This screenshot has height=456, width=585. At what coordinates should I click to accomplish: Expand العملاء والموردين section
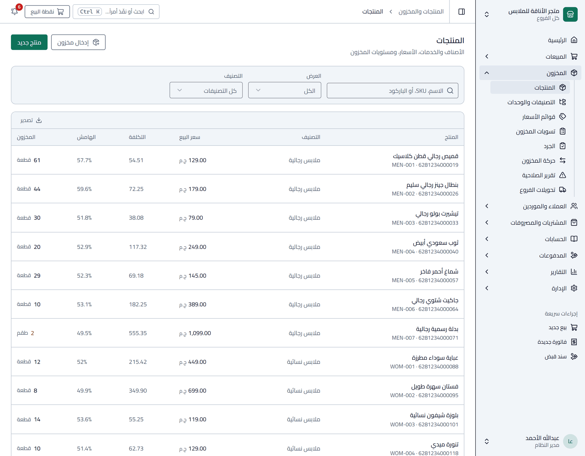tap(530, 206)
